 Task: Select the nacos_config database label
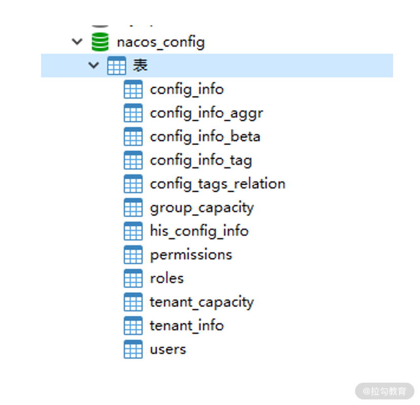161,43
